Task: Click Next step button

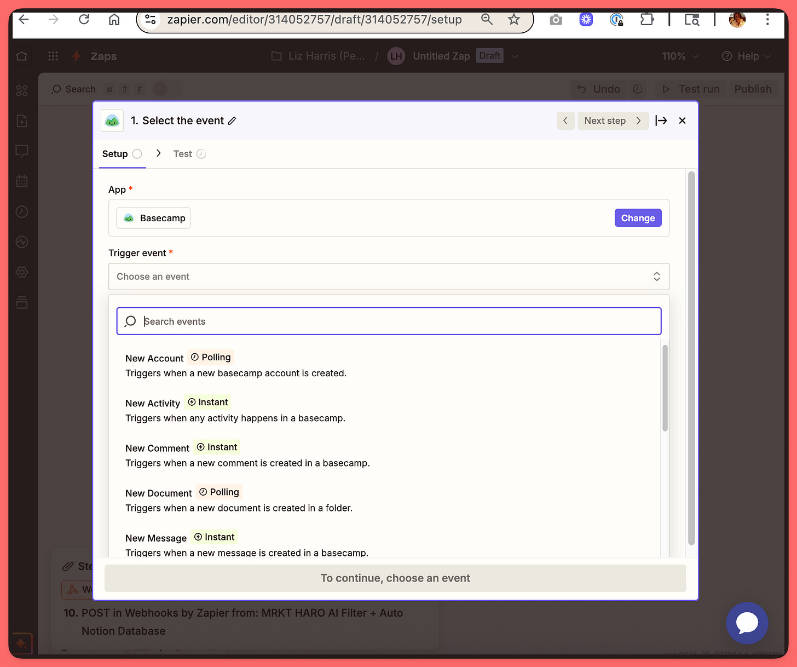Action: click(613, 120)
